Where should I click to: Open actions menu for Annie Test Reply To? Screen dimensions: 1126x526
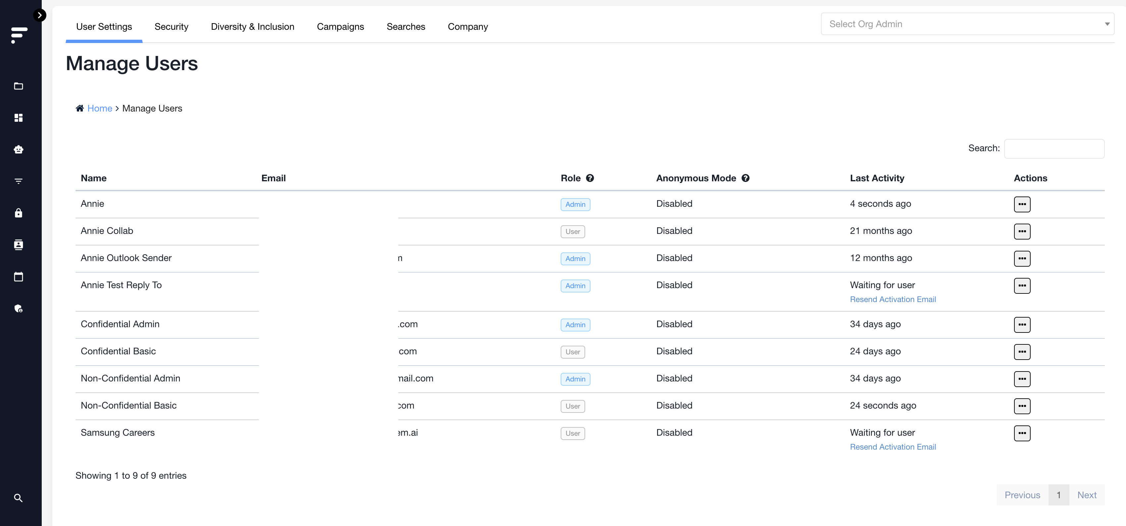tap(1022, 286)
